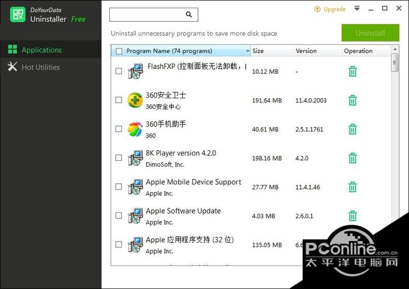Click the 10.12 MB size value

point(265,71)
